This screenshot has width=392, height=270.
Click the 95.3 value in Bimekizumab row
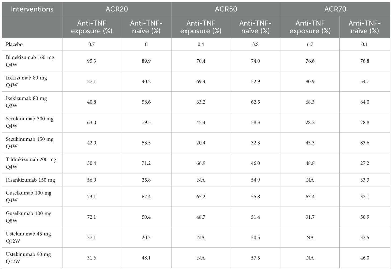coord(92,61)
